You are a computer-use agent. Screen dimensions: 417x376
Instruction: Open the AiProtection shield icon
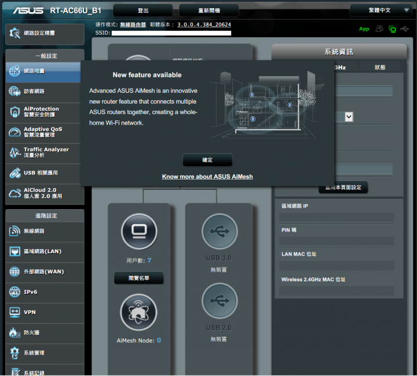14,112
